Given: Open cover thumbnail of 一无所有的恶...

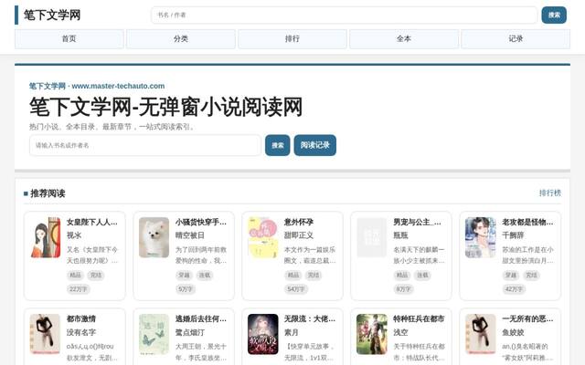Looking at the screenshot, I should click(481, 334).
